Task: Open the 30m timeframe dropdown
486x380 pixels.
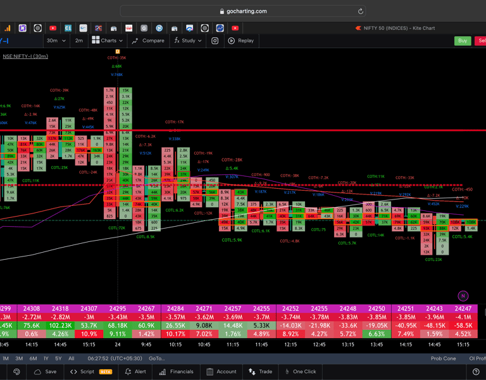Action: coord(56,41)
